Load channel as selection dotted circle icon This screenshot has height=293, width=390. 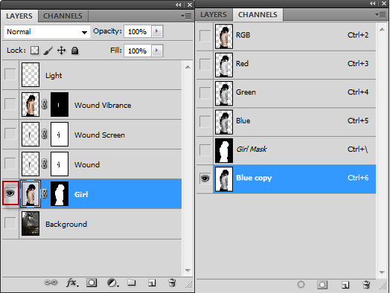click(x=301, y=285)
